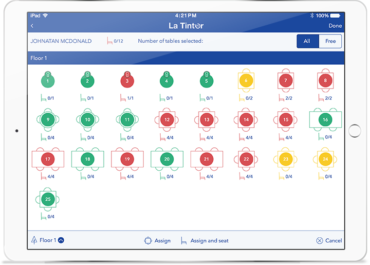Select yellow table 6
This screenshot has width=370, height=265.
point(246,81)
